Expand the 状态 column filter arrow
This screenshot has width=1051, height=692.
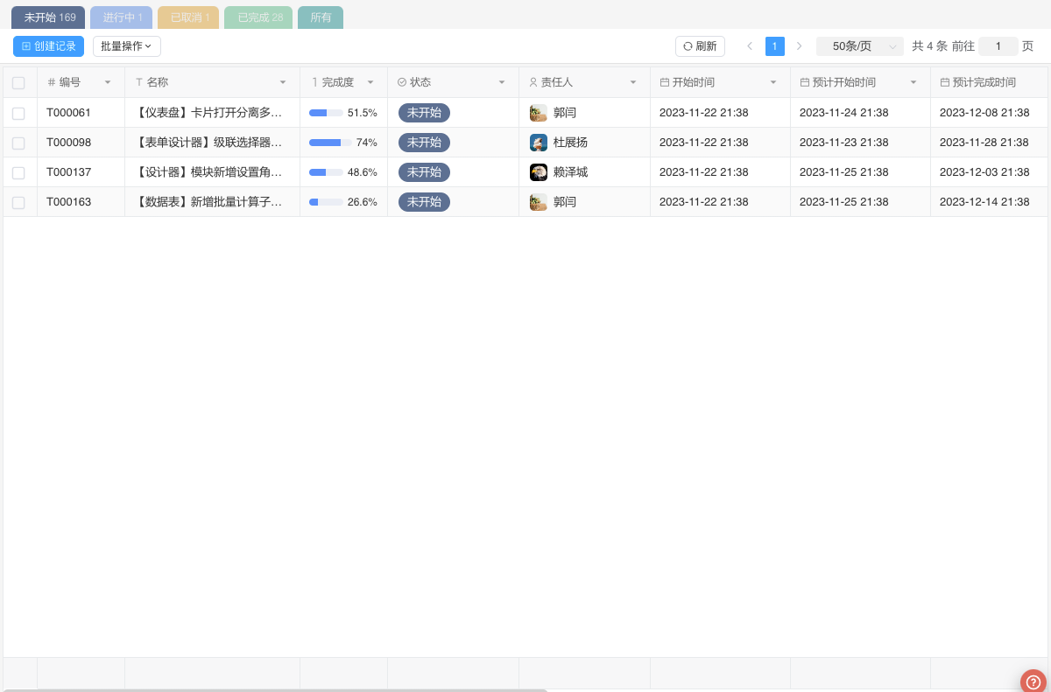pos(502,82)
